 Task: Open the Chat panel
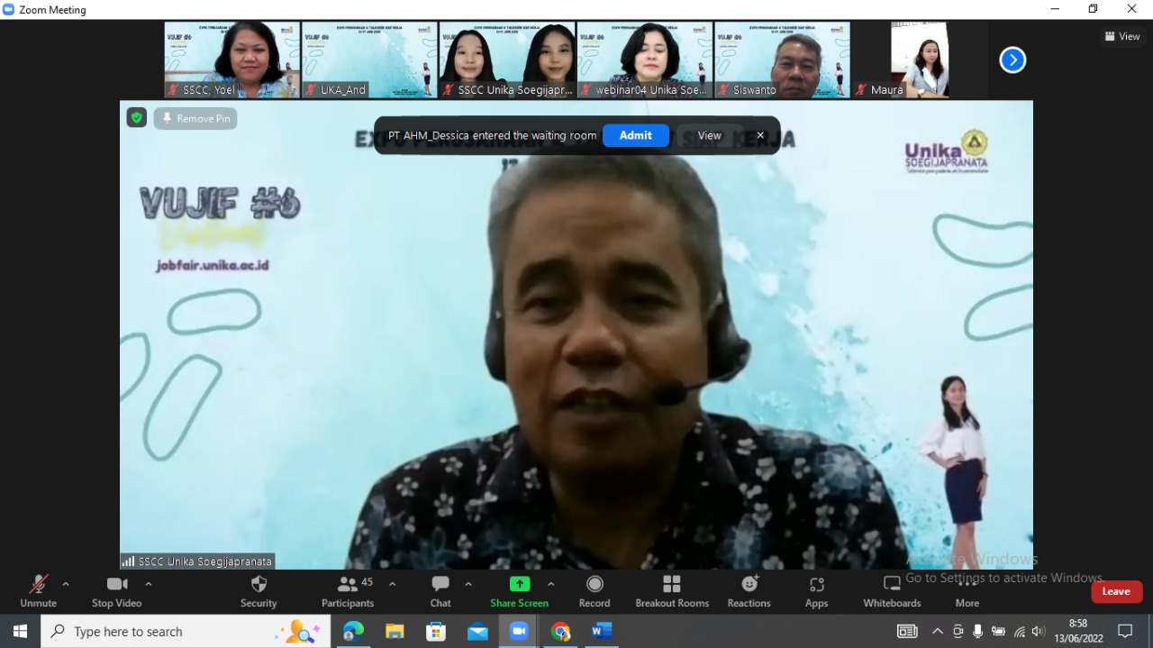(x=440, y=591)
